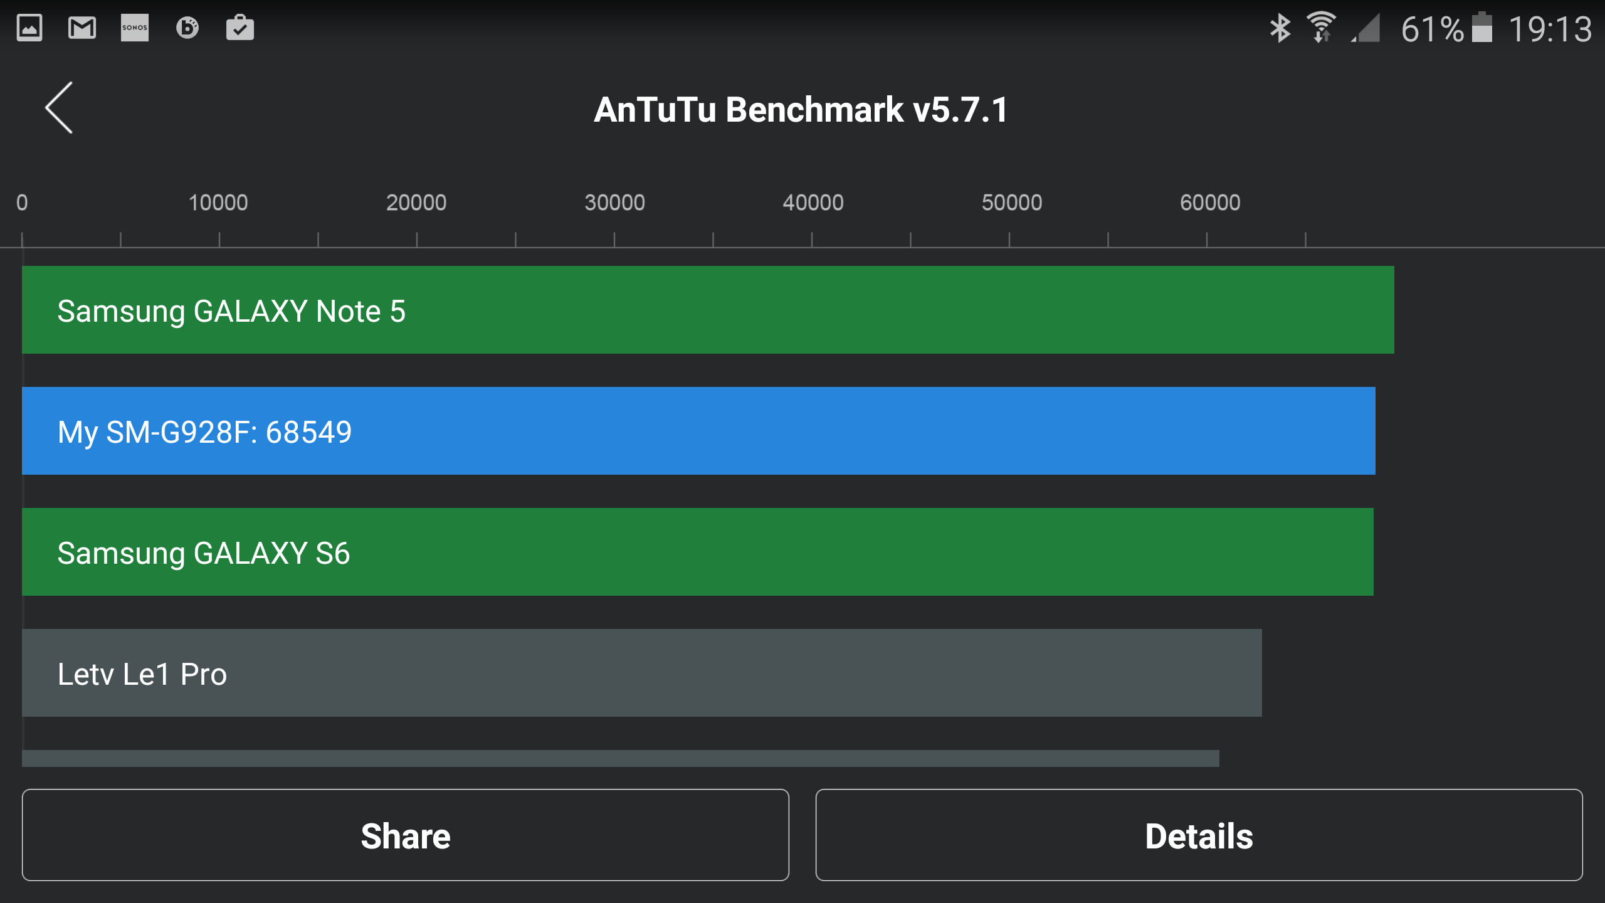Select the My SM-G928F score bar
The height and width of the screenshot is (903, 1605).
pos(698,431)
